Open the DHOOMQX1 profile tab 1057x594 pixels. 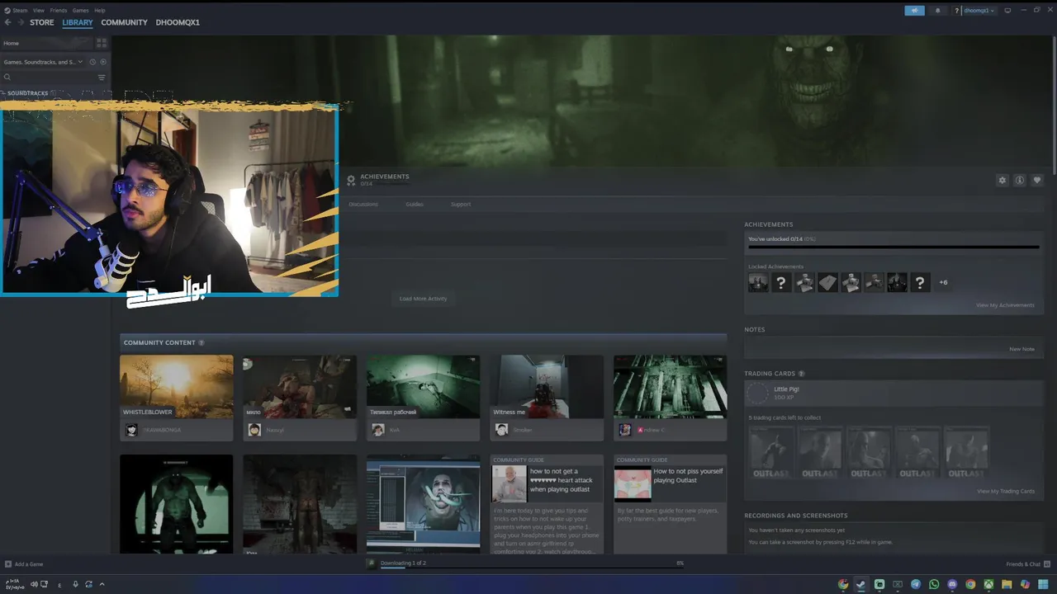coord(178,22)
